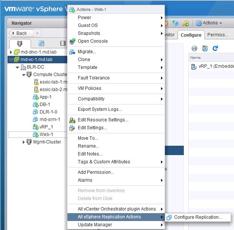Viewport: 234px width, 230px height.
Task: Expand the Mgmt-Cluster node
Action: point(24,142)
